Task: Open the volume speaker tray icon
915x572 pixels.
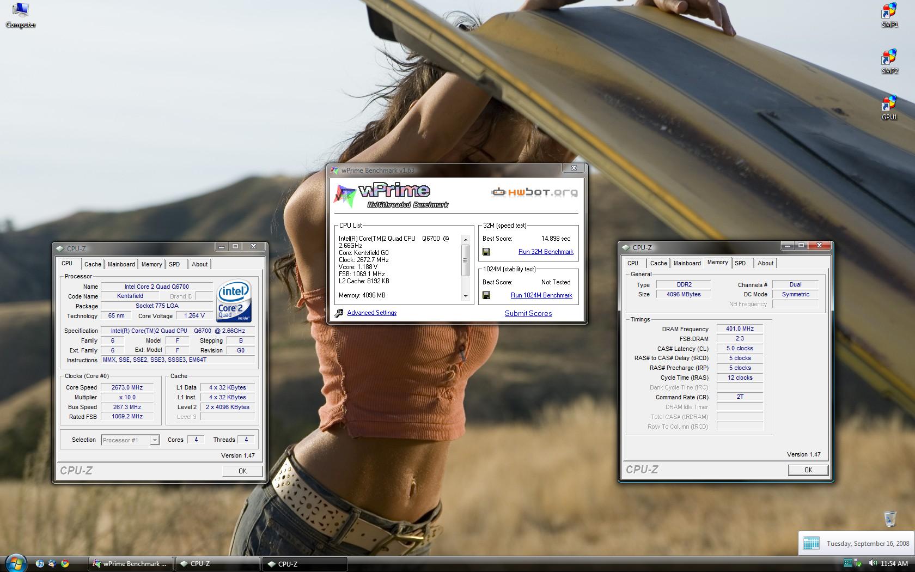Action: (x=873, y=563)
